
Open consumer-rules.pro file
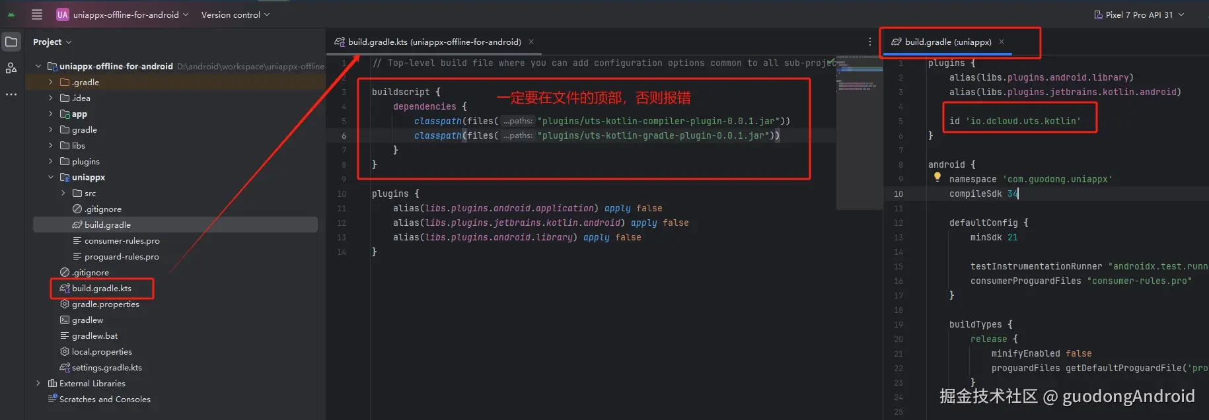click(x=116, y=240)
